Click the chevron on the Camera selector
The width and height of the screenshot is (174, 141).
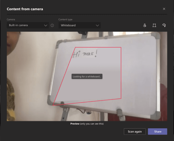46,25
